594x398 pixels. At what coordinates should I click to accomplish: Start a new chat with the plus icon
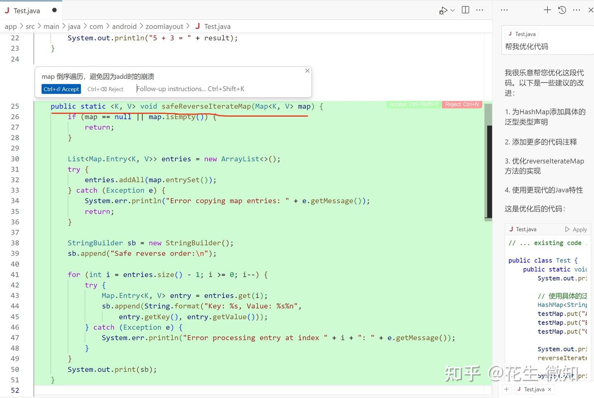click(x=547, y=10)
